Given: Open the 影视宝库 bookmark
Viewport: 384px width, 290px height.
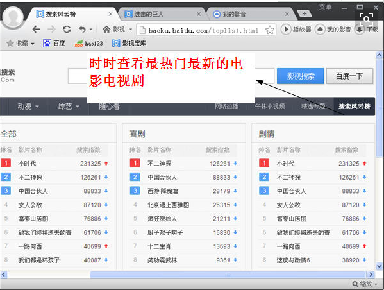Looking at the screenshot, I should coord(129,44).
